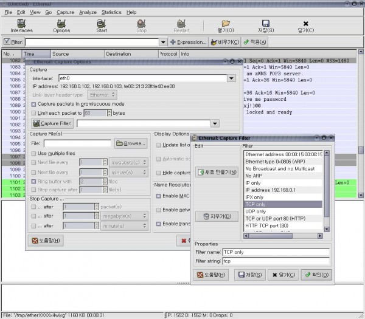The height and width of the screenshot is (319, 365).
Task: Expand the Interface eth0 dropdown
Action: click(x=231, y=78)
